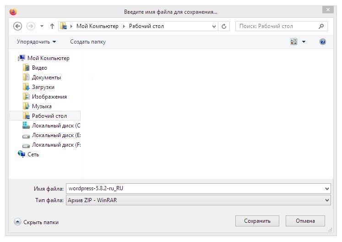Open the Тип файла combo box
The height and width of the screenshot is (242, 342).
[198, 200]
